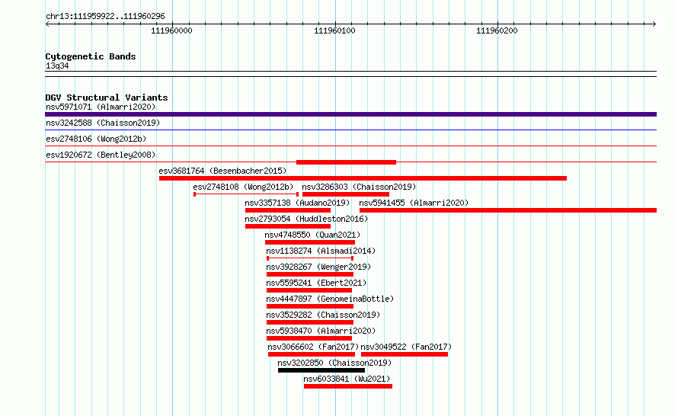The height and width of the screenshot is (416, 678).
Task: Click the red bar under nsv2793054
Action: tap(287, 226)
